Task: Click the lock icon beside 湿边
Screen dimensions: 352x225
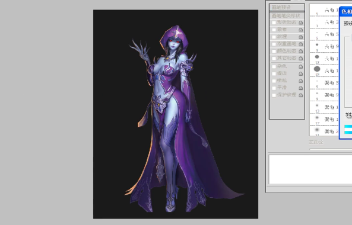Action: tap(301, 73)
